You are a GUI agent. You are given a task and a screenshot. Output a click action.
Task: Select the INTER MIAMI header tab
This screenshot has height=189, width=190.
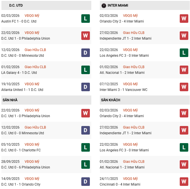pyautogui.click(x=118, y=5)
